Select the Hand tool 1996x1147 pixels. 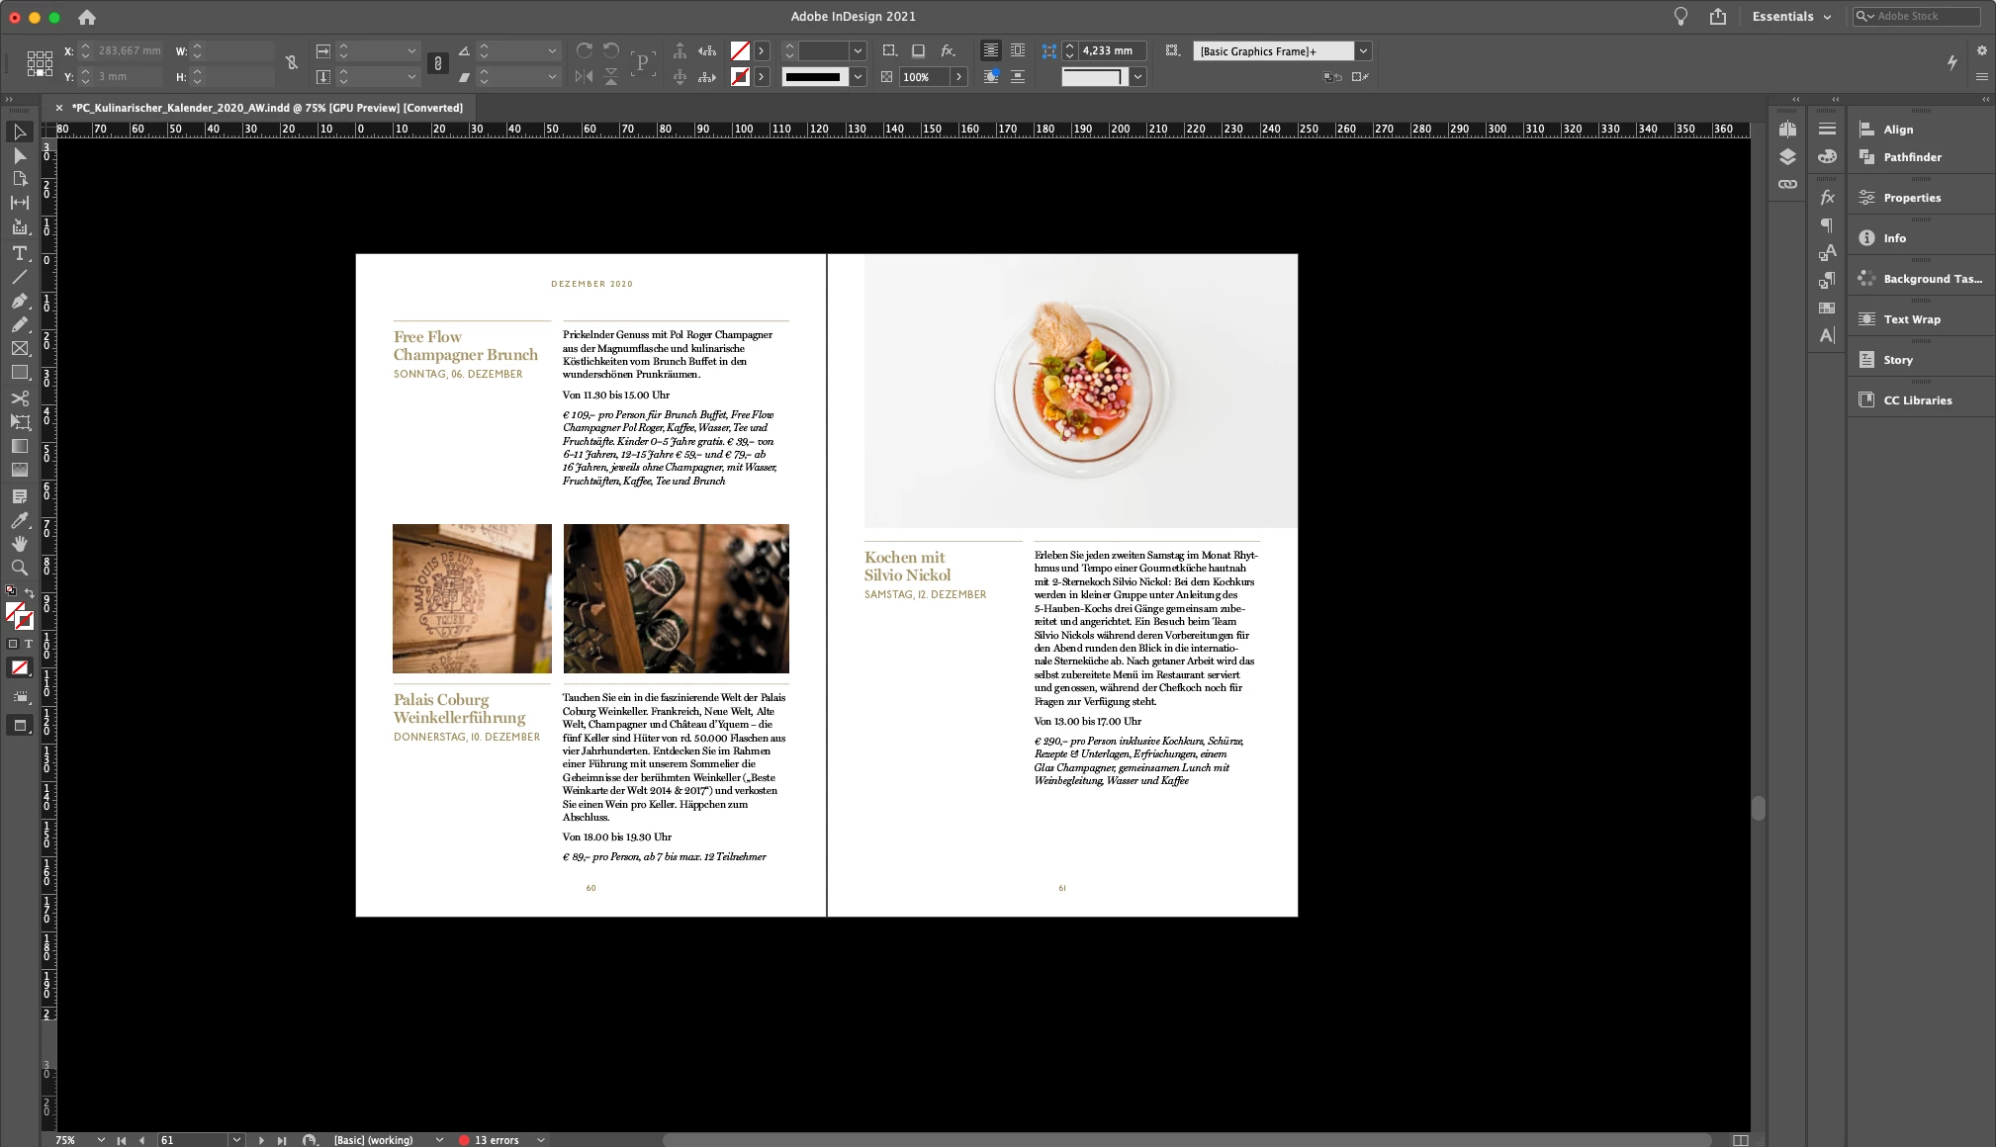coord(19,544)
